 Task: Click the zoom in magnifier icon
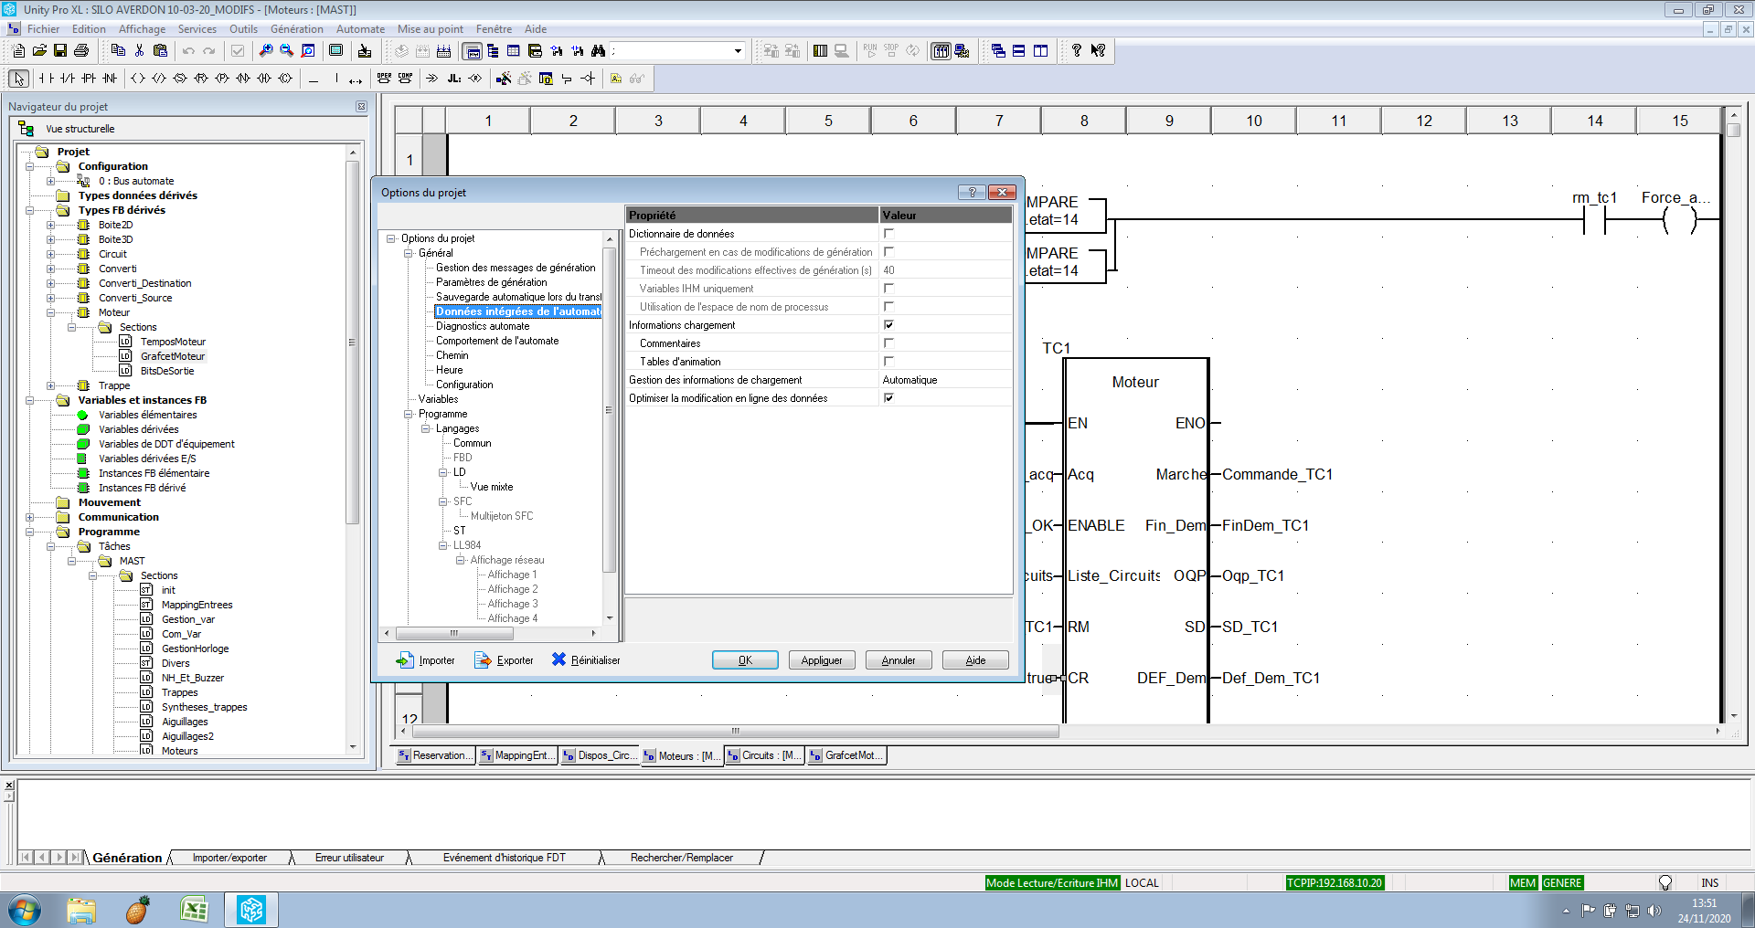tap(265, 51)
